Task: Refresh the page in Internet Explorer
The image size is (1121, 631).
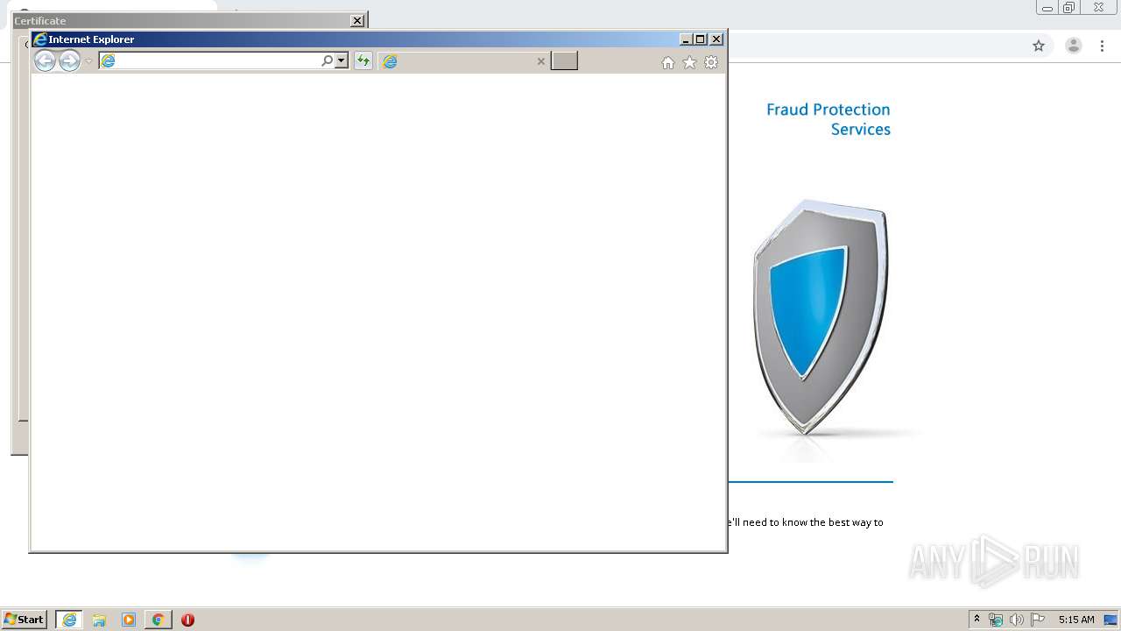Action: tap(363, 60)
